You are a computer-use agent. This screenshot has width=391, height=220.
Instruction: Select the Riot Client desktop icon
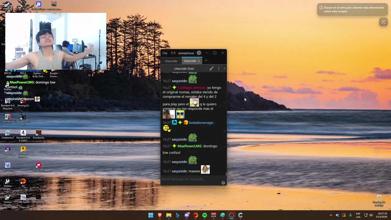tap(38, 167)
